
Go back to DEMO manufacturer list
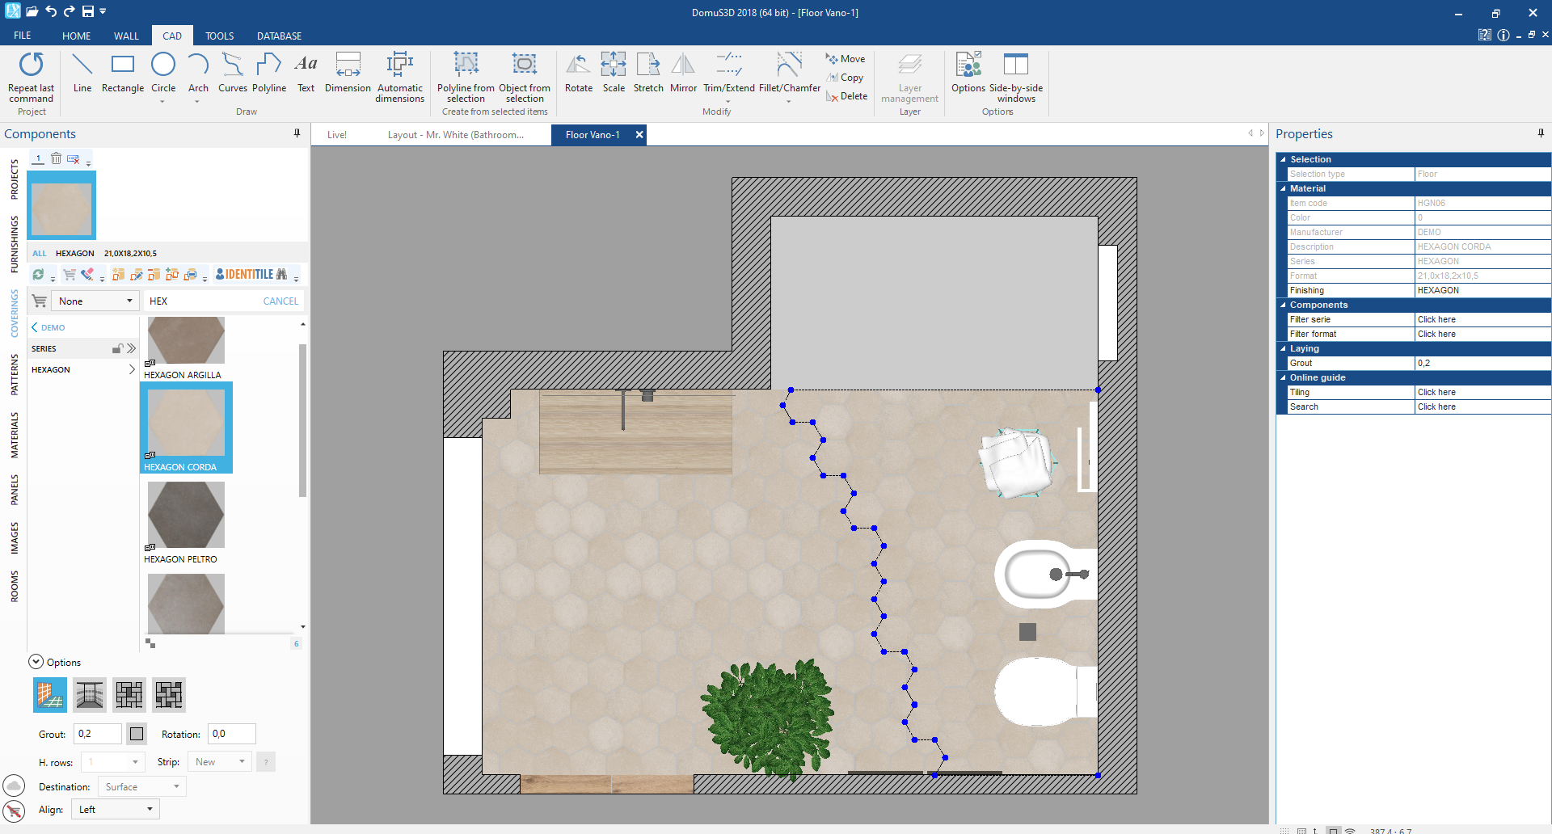tap(48, 327)
